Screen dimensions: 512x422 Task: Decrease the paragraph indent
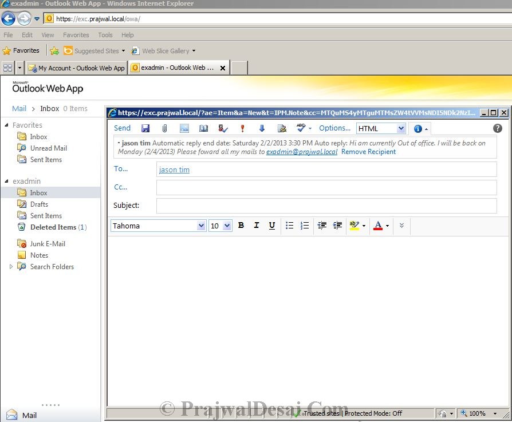pyautogui.click(x=322, y=226)
